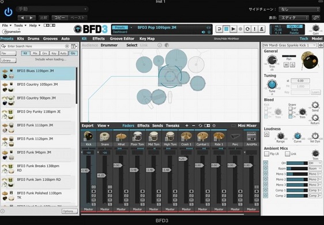This screenshot has width=324, height=225.
Task: Toggle the loop transport icon
Action: click(x=247, y=29)
